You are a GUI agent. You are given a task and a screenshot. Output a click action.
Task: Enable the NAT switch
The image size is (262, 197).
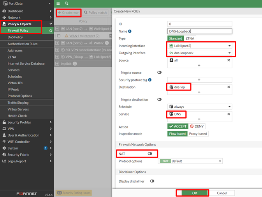150,154
